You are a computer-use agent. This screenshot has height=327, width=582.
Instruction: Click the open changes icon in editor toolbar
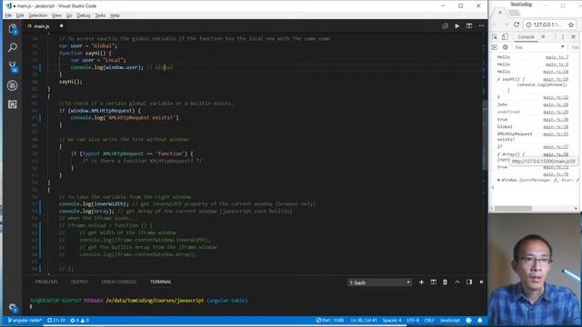pyautogui.click(x=445, y=26)
